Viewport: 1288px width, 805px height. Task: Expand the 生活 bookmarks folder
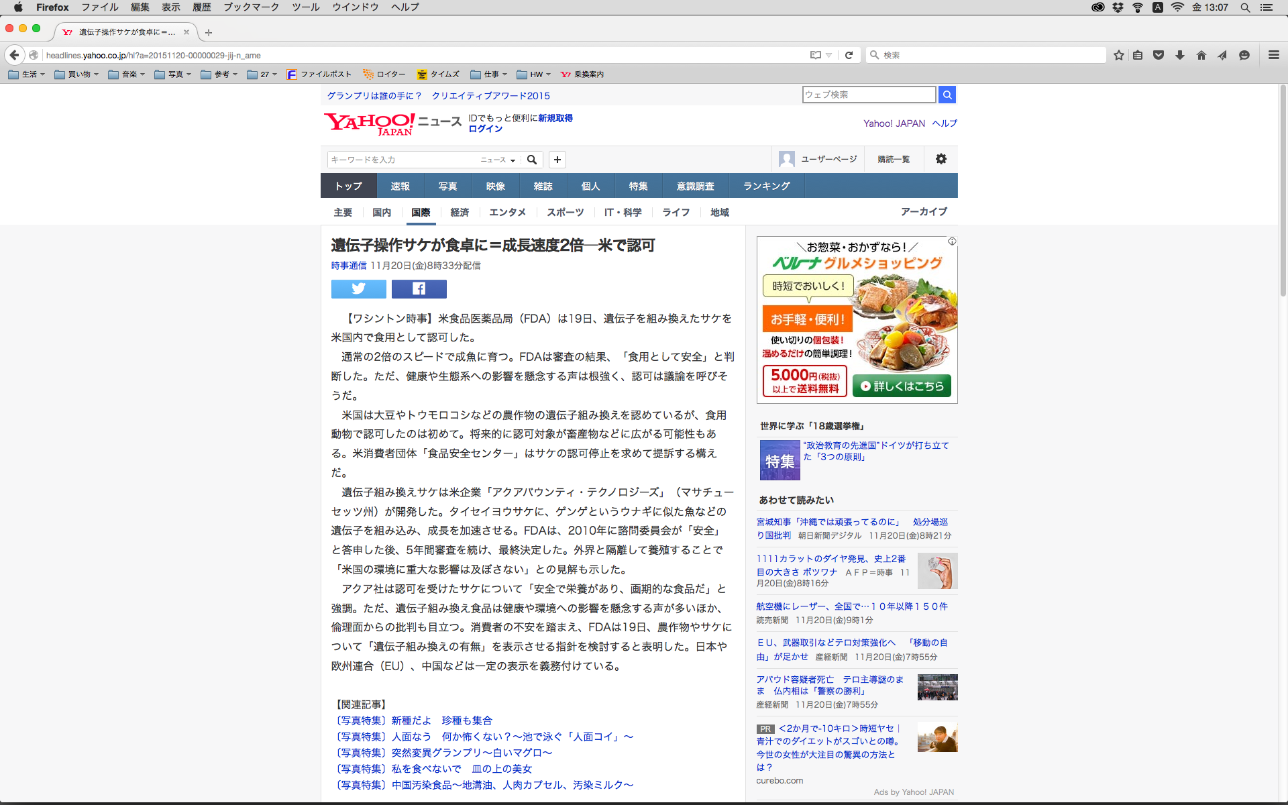27,74
